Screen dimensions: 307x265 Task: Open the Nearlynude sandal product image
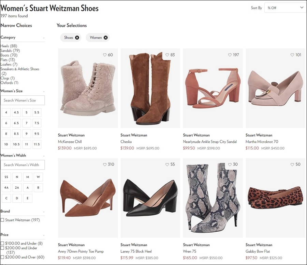[213, 88]
